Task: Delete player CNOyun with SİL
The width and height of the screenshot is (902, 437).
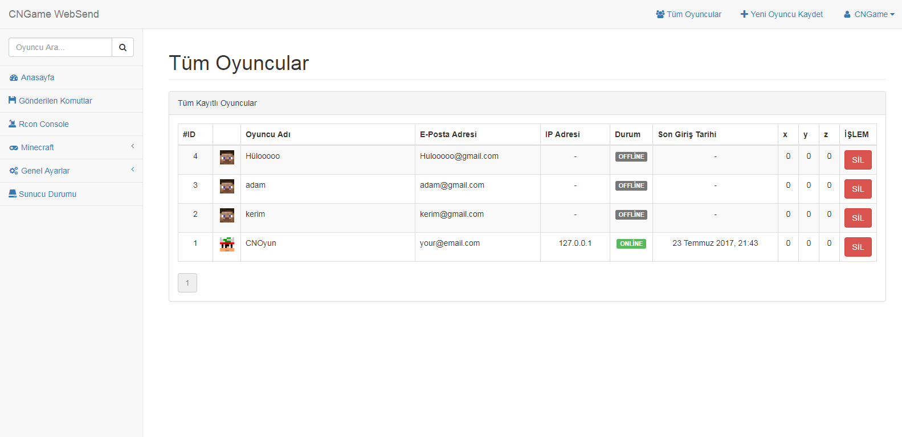Action: click(x=858, y=247)
